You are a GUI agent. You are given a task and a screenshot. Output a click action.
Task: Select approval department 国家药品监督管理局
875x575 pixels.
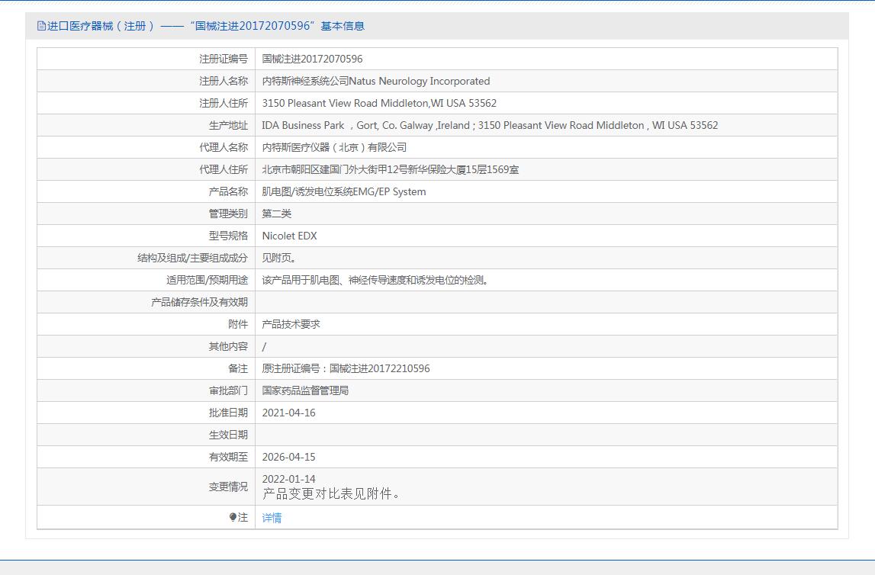[305, 390]
